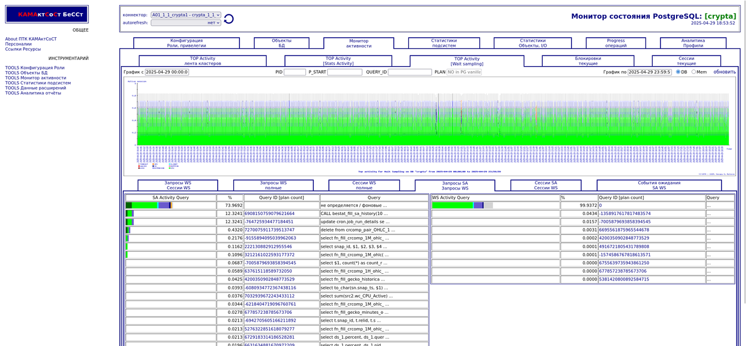This screenshot has width=746, height=346.
Task: Open About ПТК КАМАктСоСТ link
Action: [31, 39]
